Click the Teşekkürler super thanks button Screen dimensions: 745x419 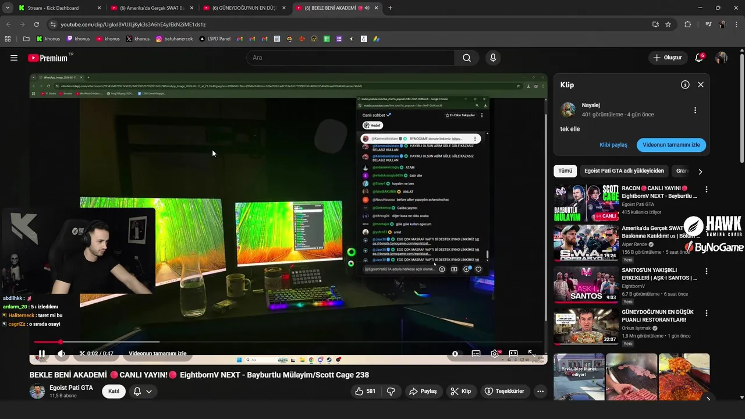tap(504, 391)
